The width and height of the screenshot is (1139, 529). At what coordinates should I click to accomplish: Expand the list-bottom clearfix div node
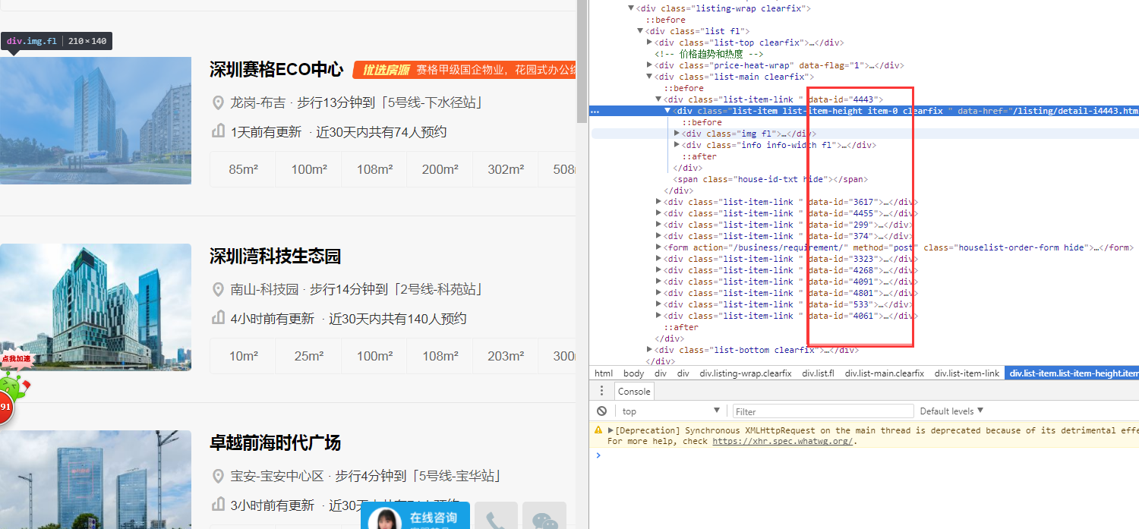[x=648, y=350]
